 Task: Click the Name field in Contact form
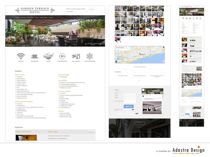pos(129,94)
